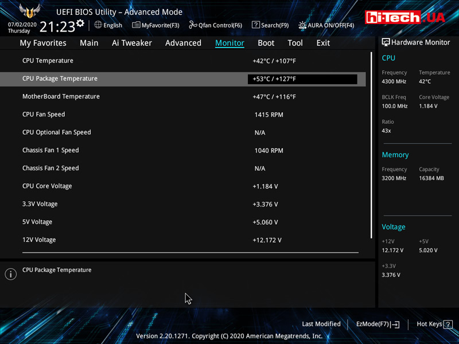Click the settings gear icon beside the clock
This screenshot has width=459, height=344.
pyautogui.click(x=80, y=24)
